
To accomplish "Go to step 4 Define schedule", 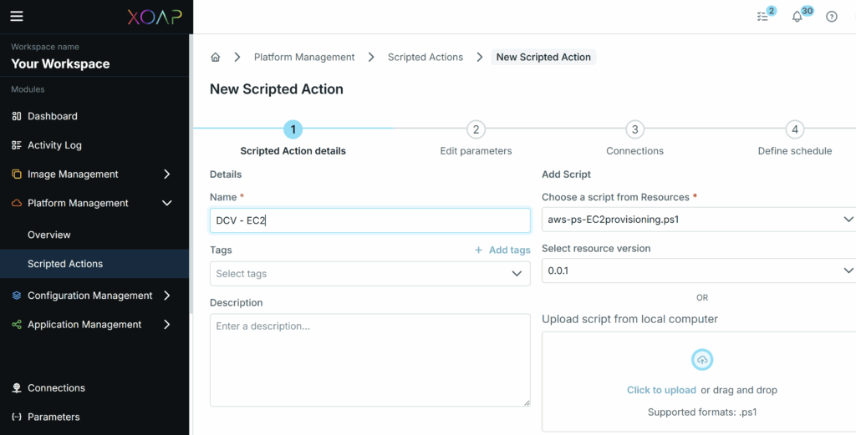I will click(795, 129).
